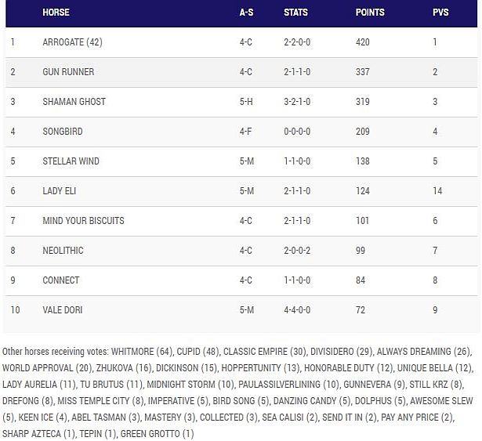Select MIND YOUR BISCUITS entry
This screenshot has height=441, width=482.
(83, 221)
